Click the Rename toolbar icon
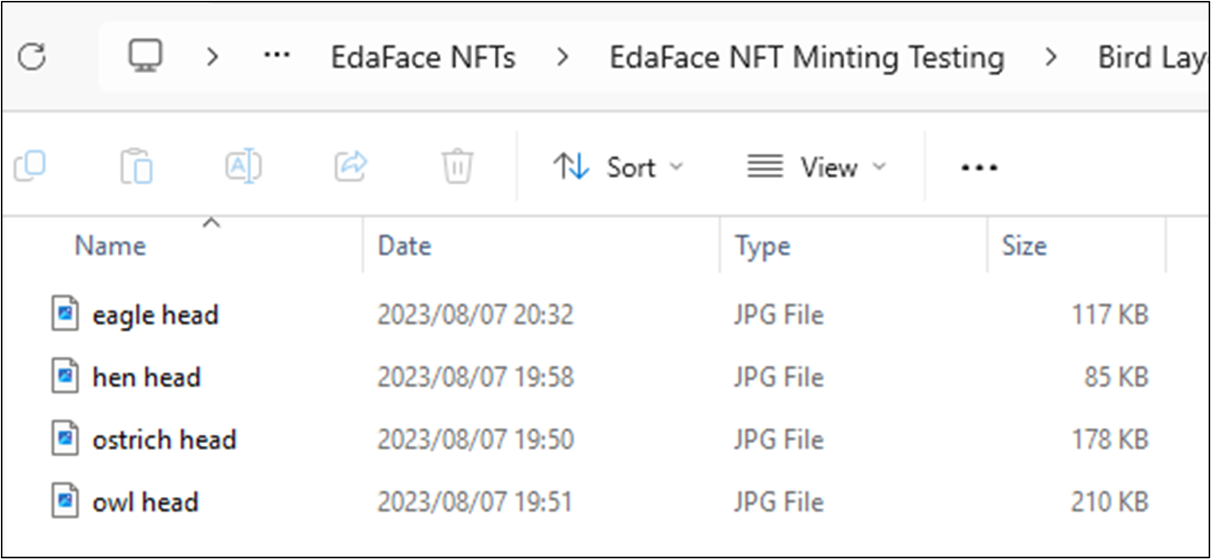This screenshot has height=559, width=1211. (243, 167)
